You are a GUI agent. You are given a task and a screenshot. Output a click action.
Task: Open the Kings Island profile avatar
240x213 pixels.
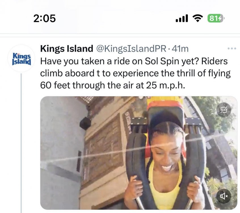pyautogui.click(x=22, y=58)
